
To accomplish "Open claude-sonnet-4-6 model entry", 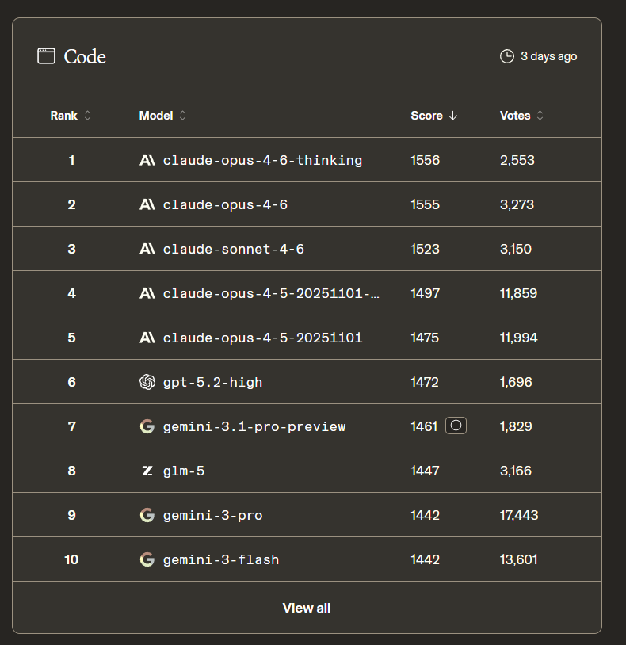I will [x=233, y=250].
